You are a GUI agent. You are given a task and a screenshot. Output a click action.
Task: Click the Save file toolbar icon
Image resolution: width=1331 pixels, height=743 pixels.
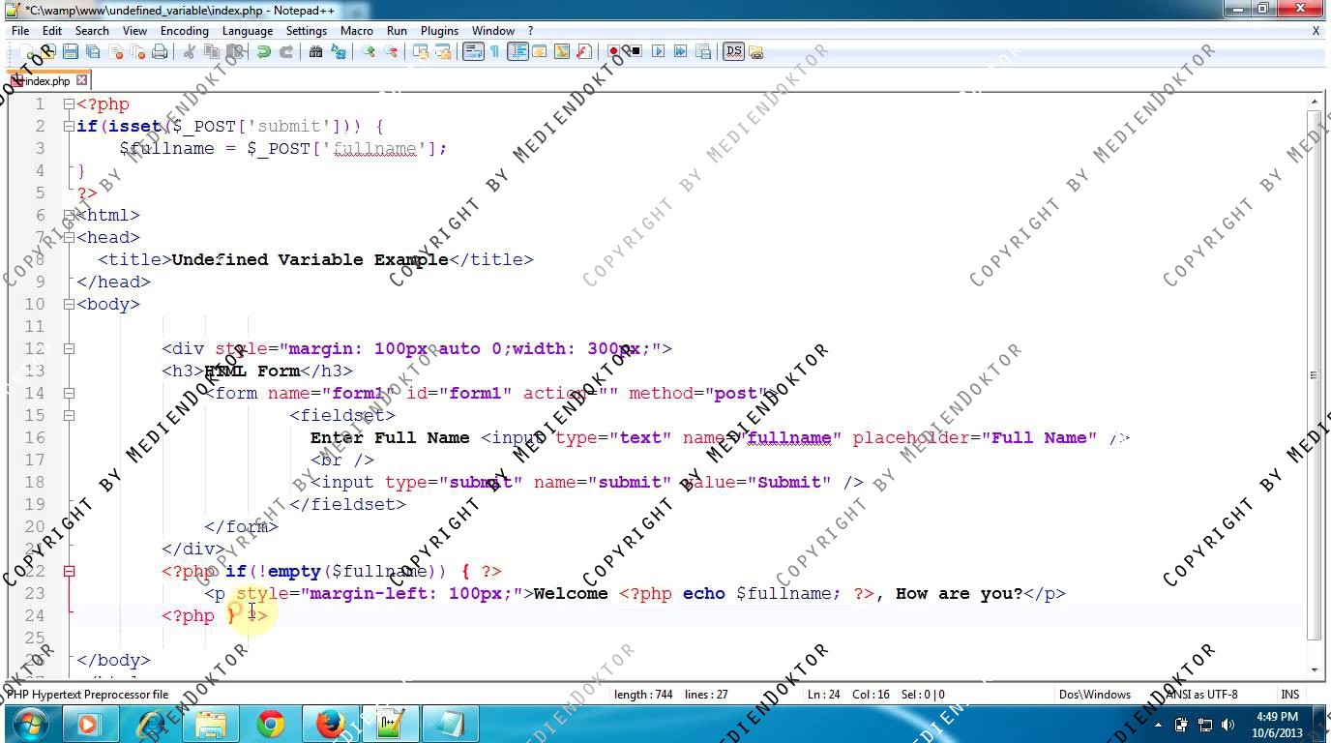70,52
